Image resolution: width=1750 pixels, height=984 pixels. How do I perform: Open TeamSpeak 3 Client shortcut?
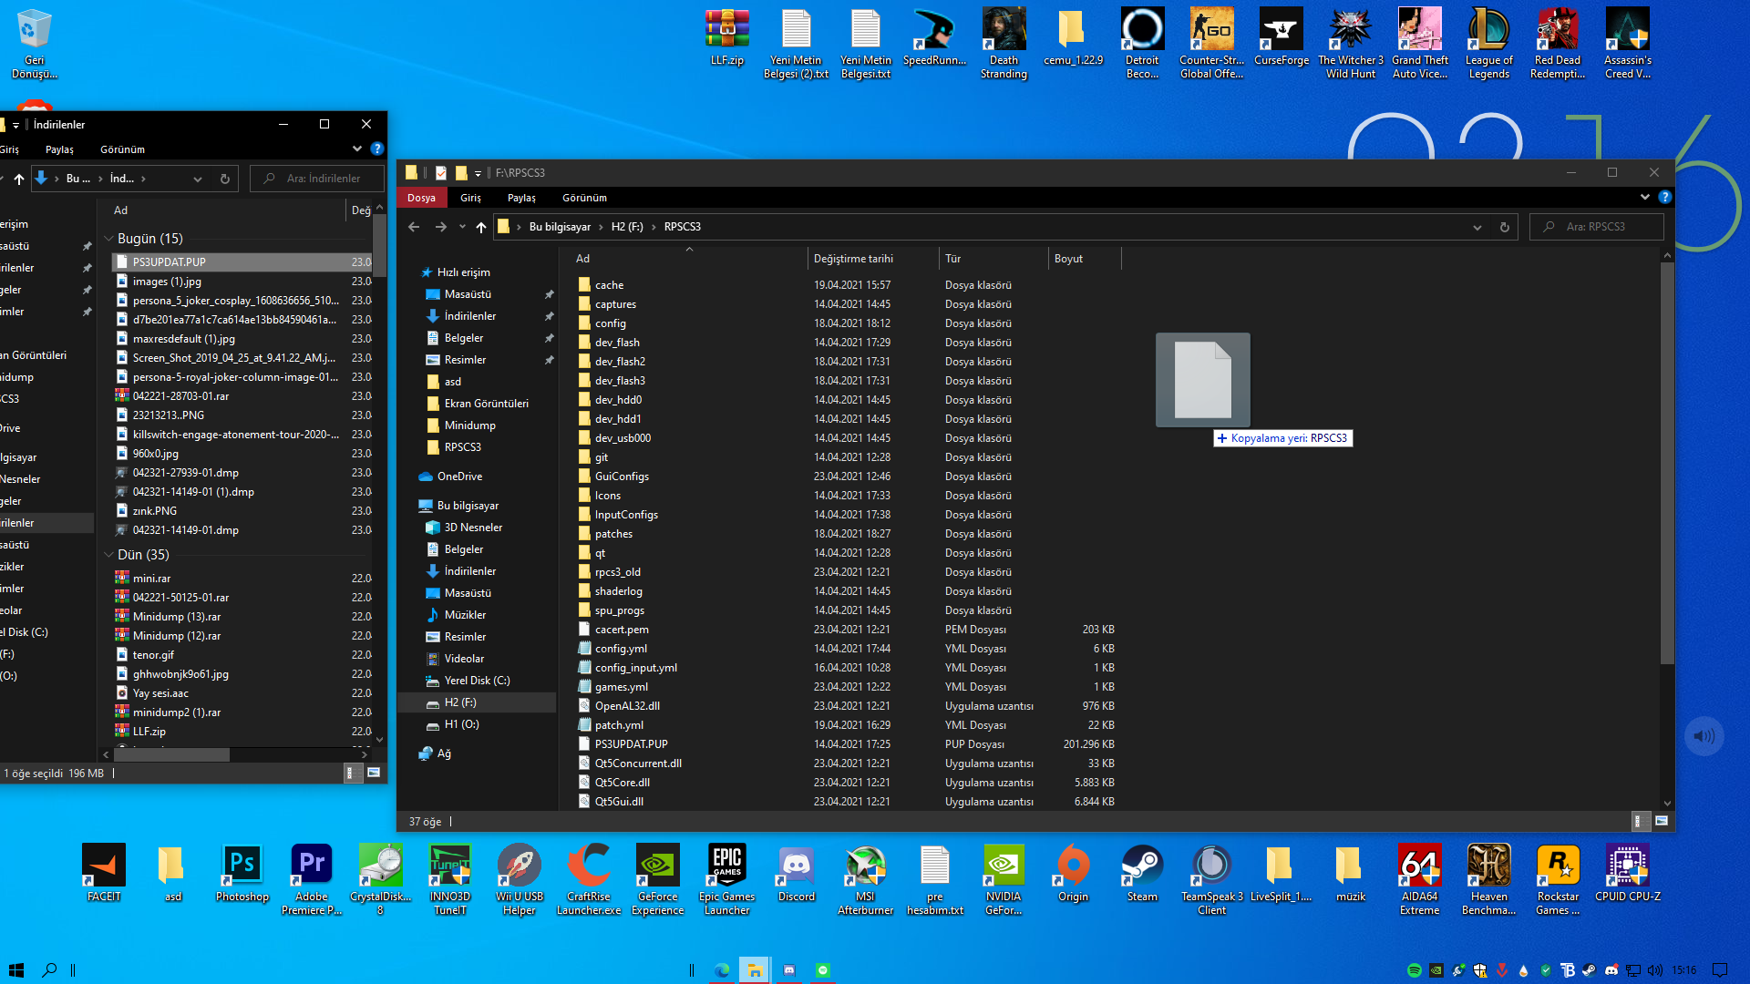[x=1211, y=879]
